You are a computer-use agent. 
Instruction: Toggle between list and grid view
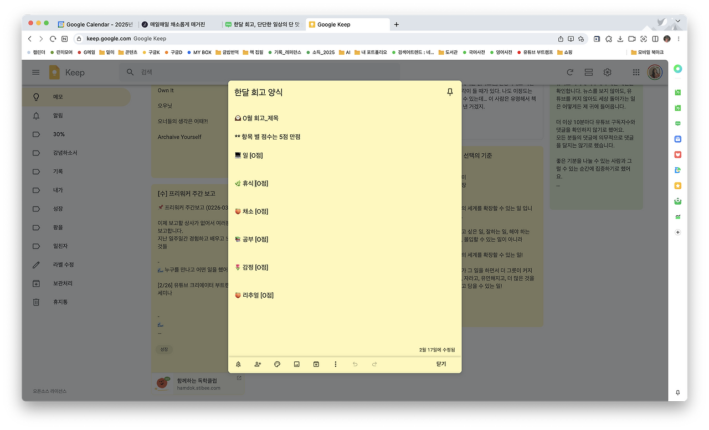point(588,72)
